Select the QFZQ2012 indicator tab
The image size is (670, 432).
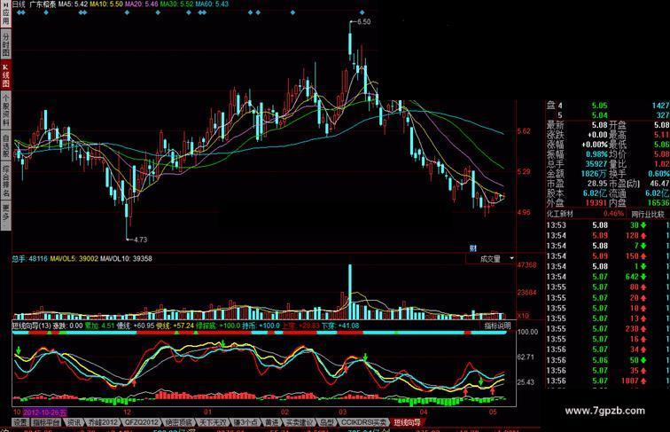click(142, 422)
